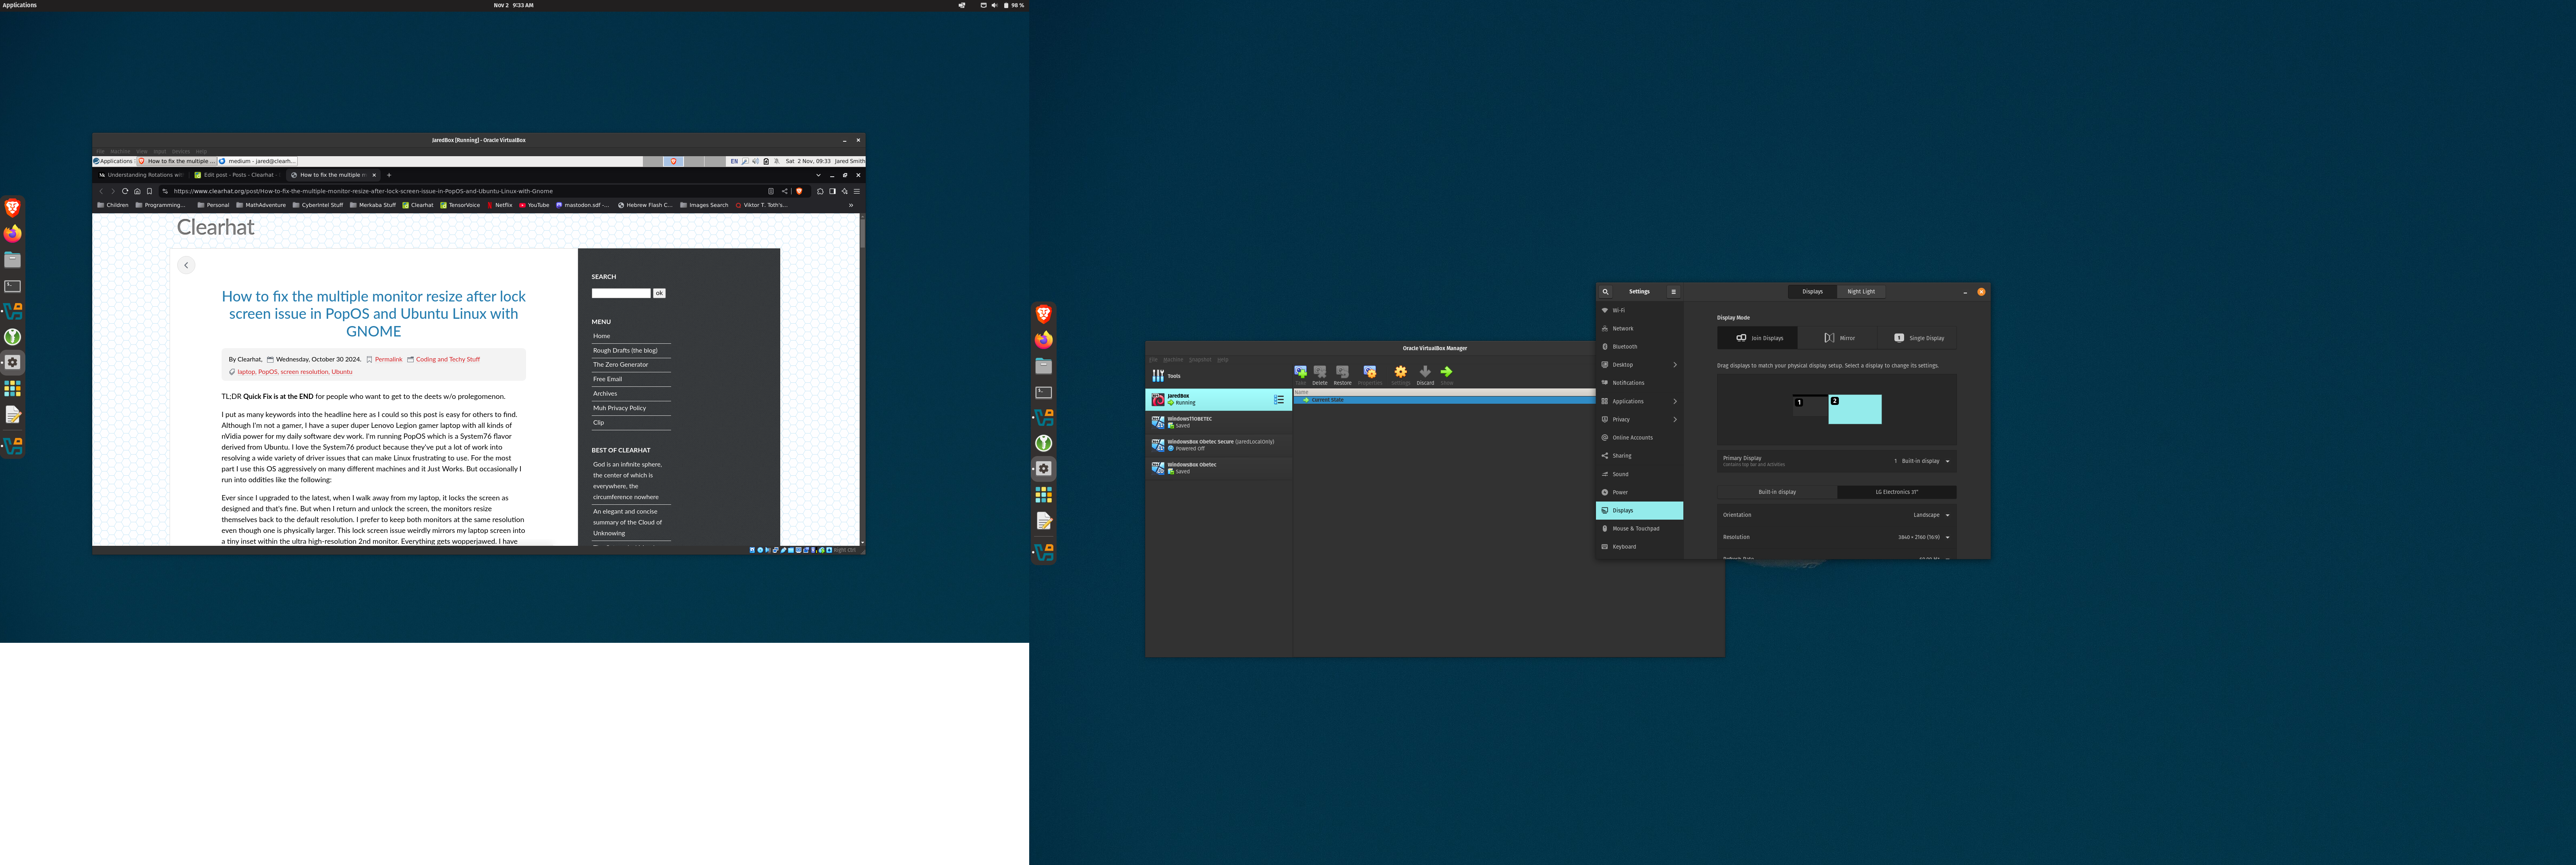The image size is (2576, 865).
Task: Open extensions puzzle icon in Brave
Action: click(x=820, y=191)
